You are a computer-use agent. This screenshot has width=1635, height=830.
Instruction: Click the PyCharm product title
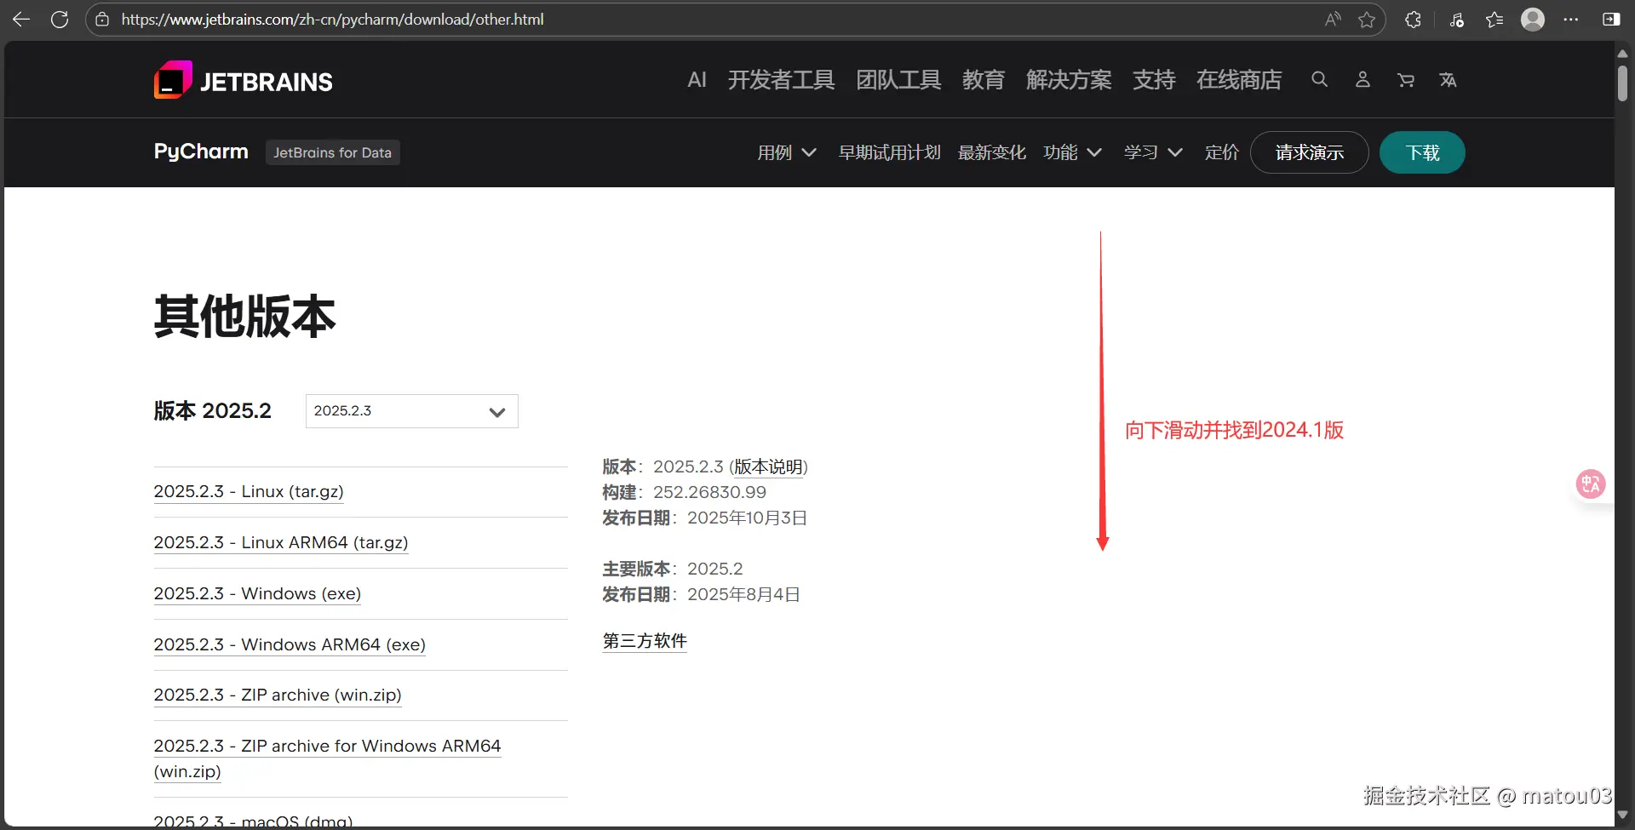201,152
